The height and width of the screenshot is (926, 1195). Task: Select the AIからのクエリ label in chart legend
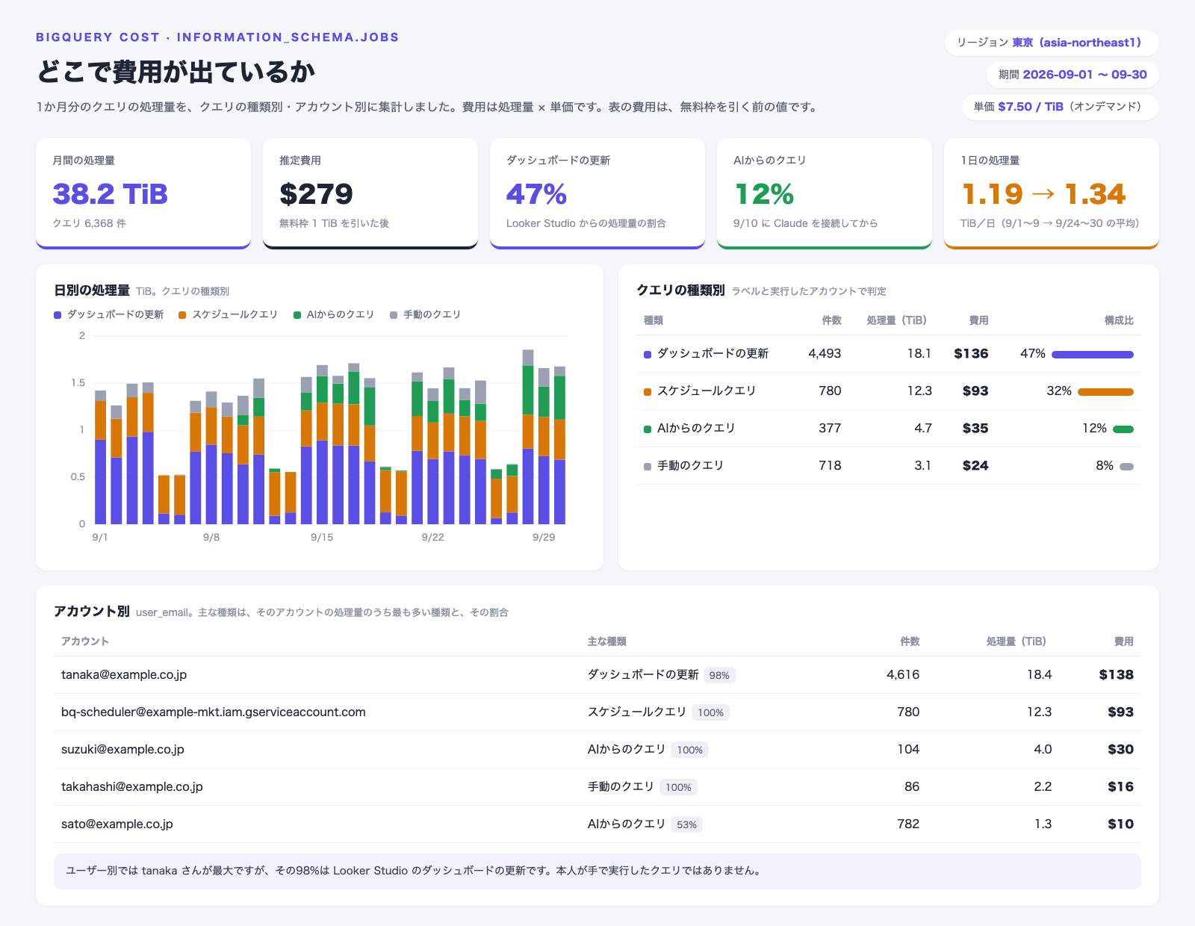tap(340, 315)
